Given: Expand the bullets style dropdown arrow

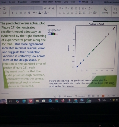Looking at the screenshot, I should [62, 8].
